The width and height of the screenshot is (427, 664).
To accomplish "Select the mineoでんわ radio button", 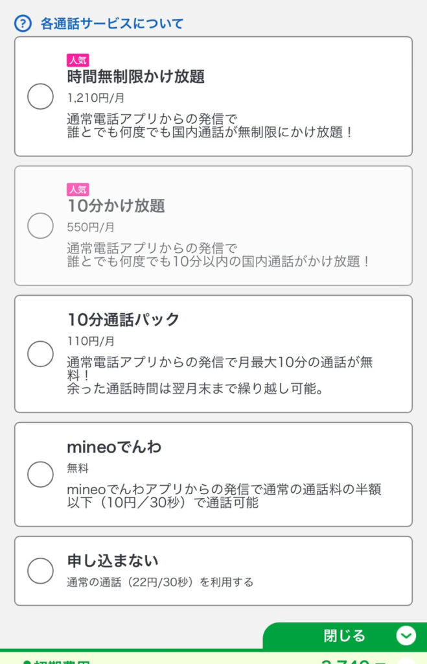I will (x=40, y=475).
